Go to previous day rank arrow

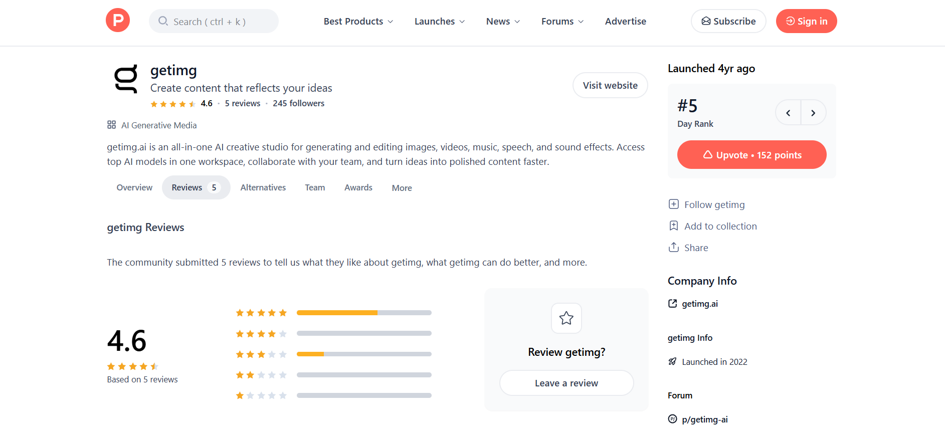point(788,113)
